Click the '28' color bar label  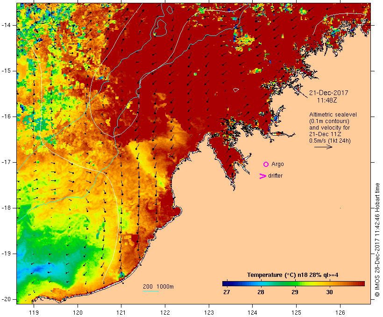tap(261, 292)
